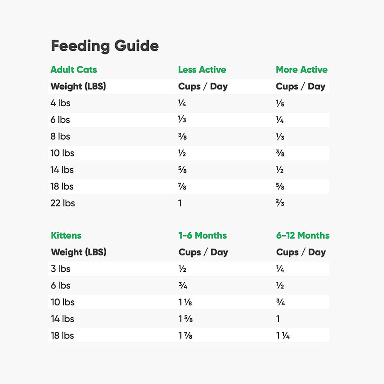
Task: Select the 4 lbs weight row label
Action: [60, 103]
